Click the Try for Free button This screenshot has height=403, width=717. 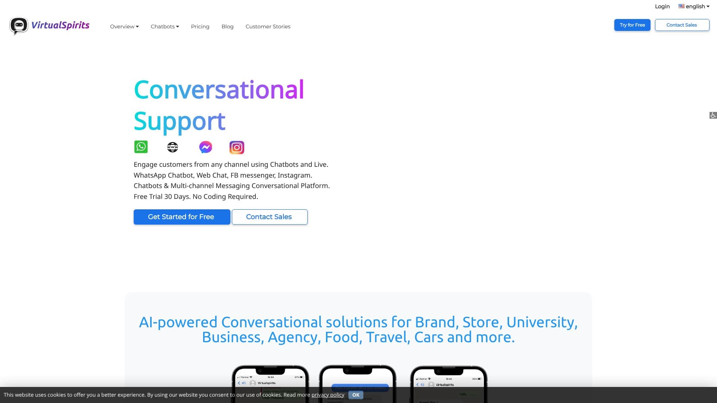point(632,25)
